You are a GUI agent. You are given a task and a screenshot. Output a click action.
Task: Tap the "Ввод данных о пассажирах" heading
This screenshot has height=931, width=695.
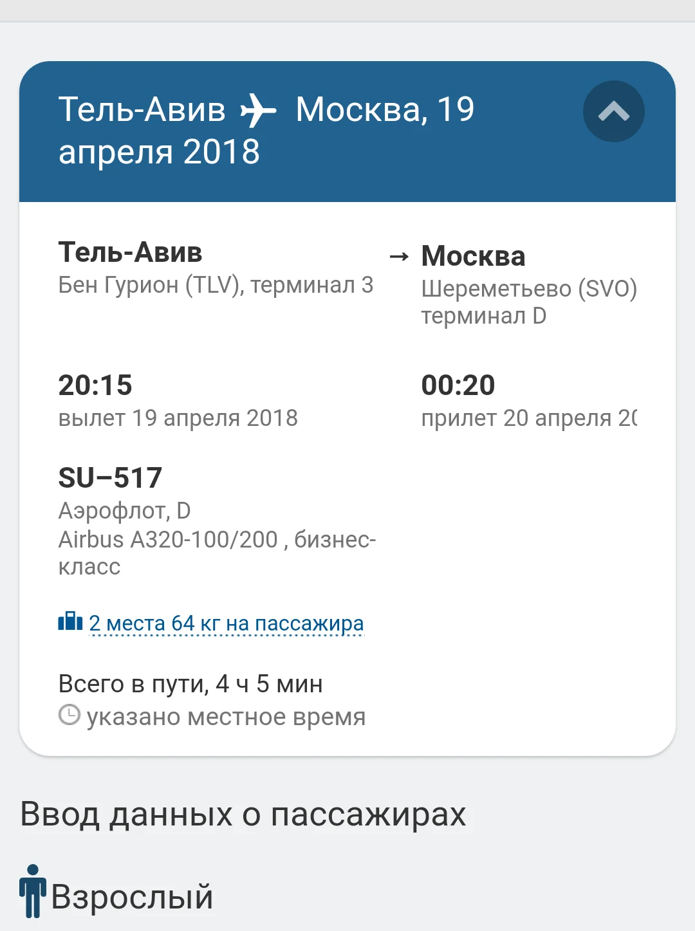point(243,815)
